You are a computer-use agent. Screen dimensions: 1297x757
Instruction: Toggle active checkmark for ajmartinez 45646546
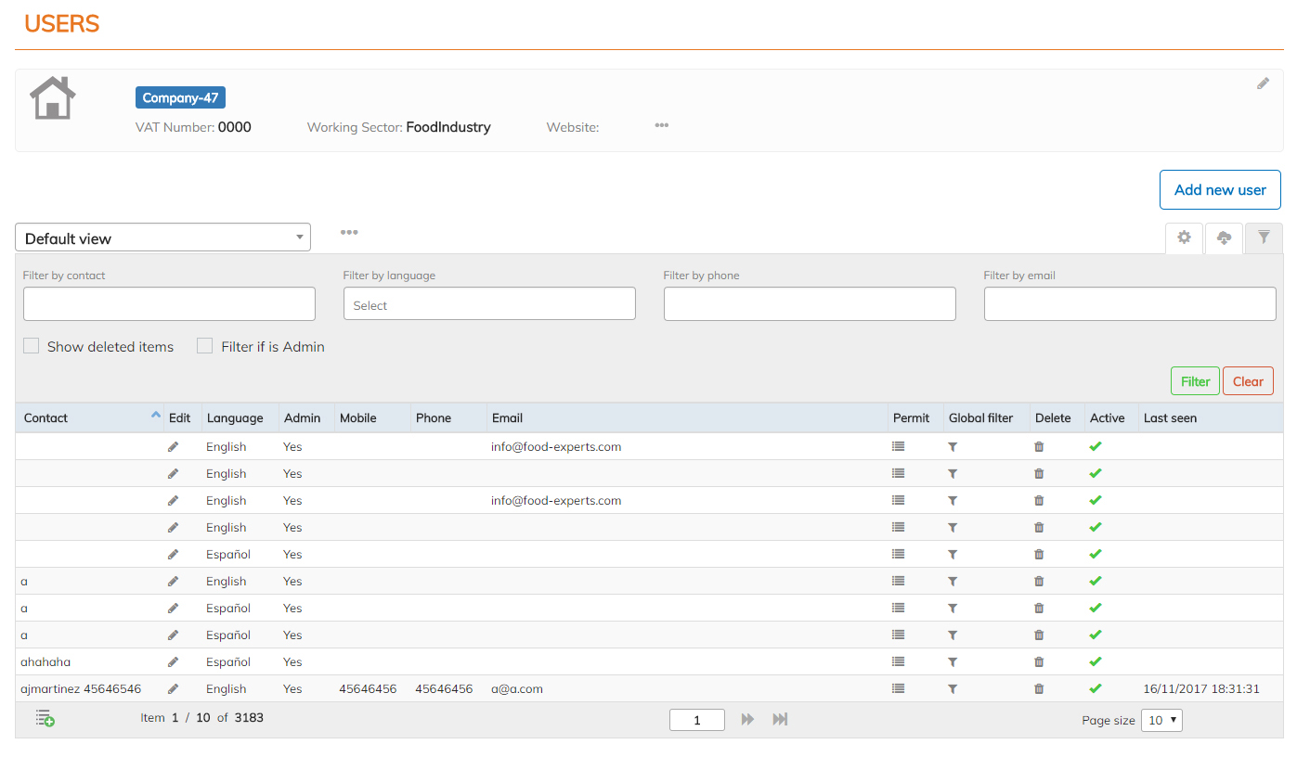1096,689
